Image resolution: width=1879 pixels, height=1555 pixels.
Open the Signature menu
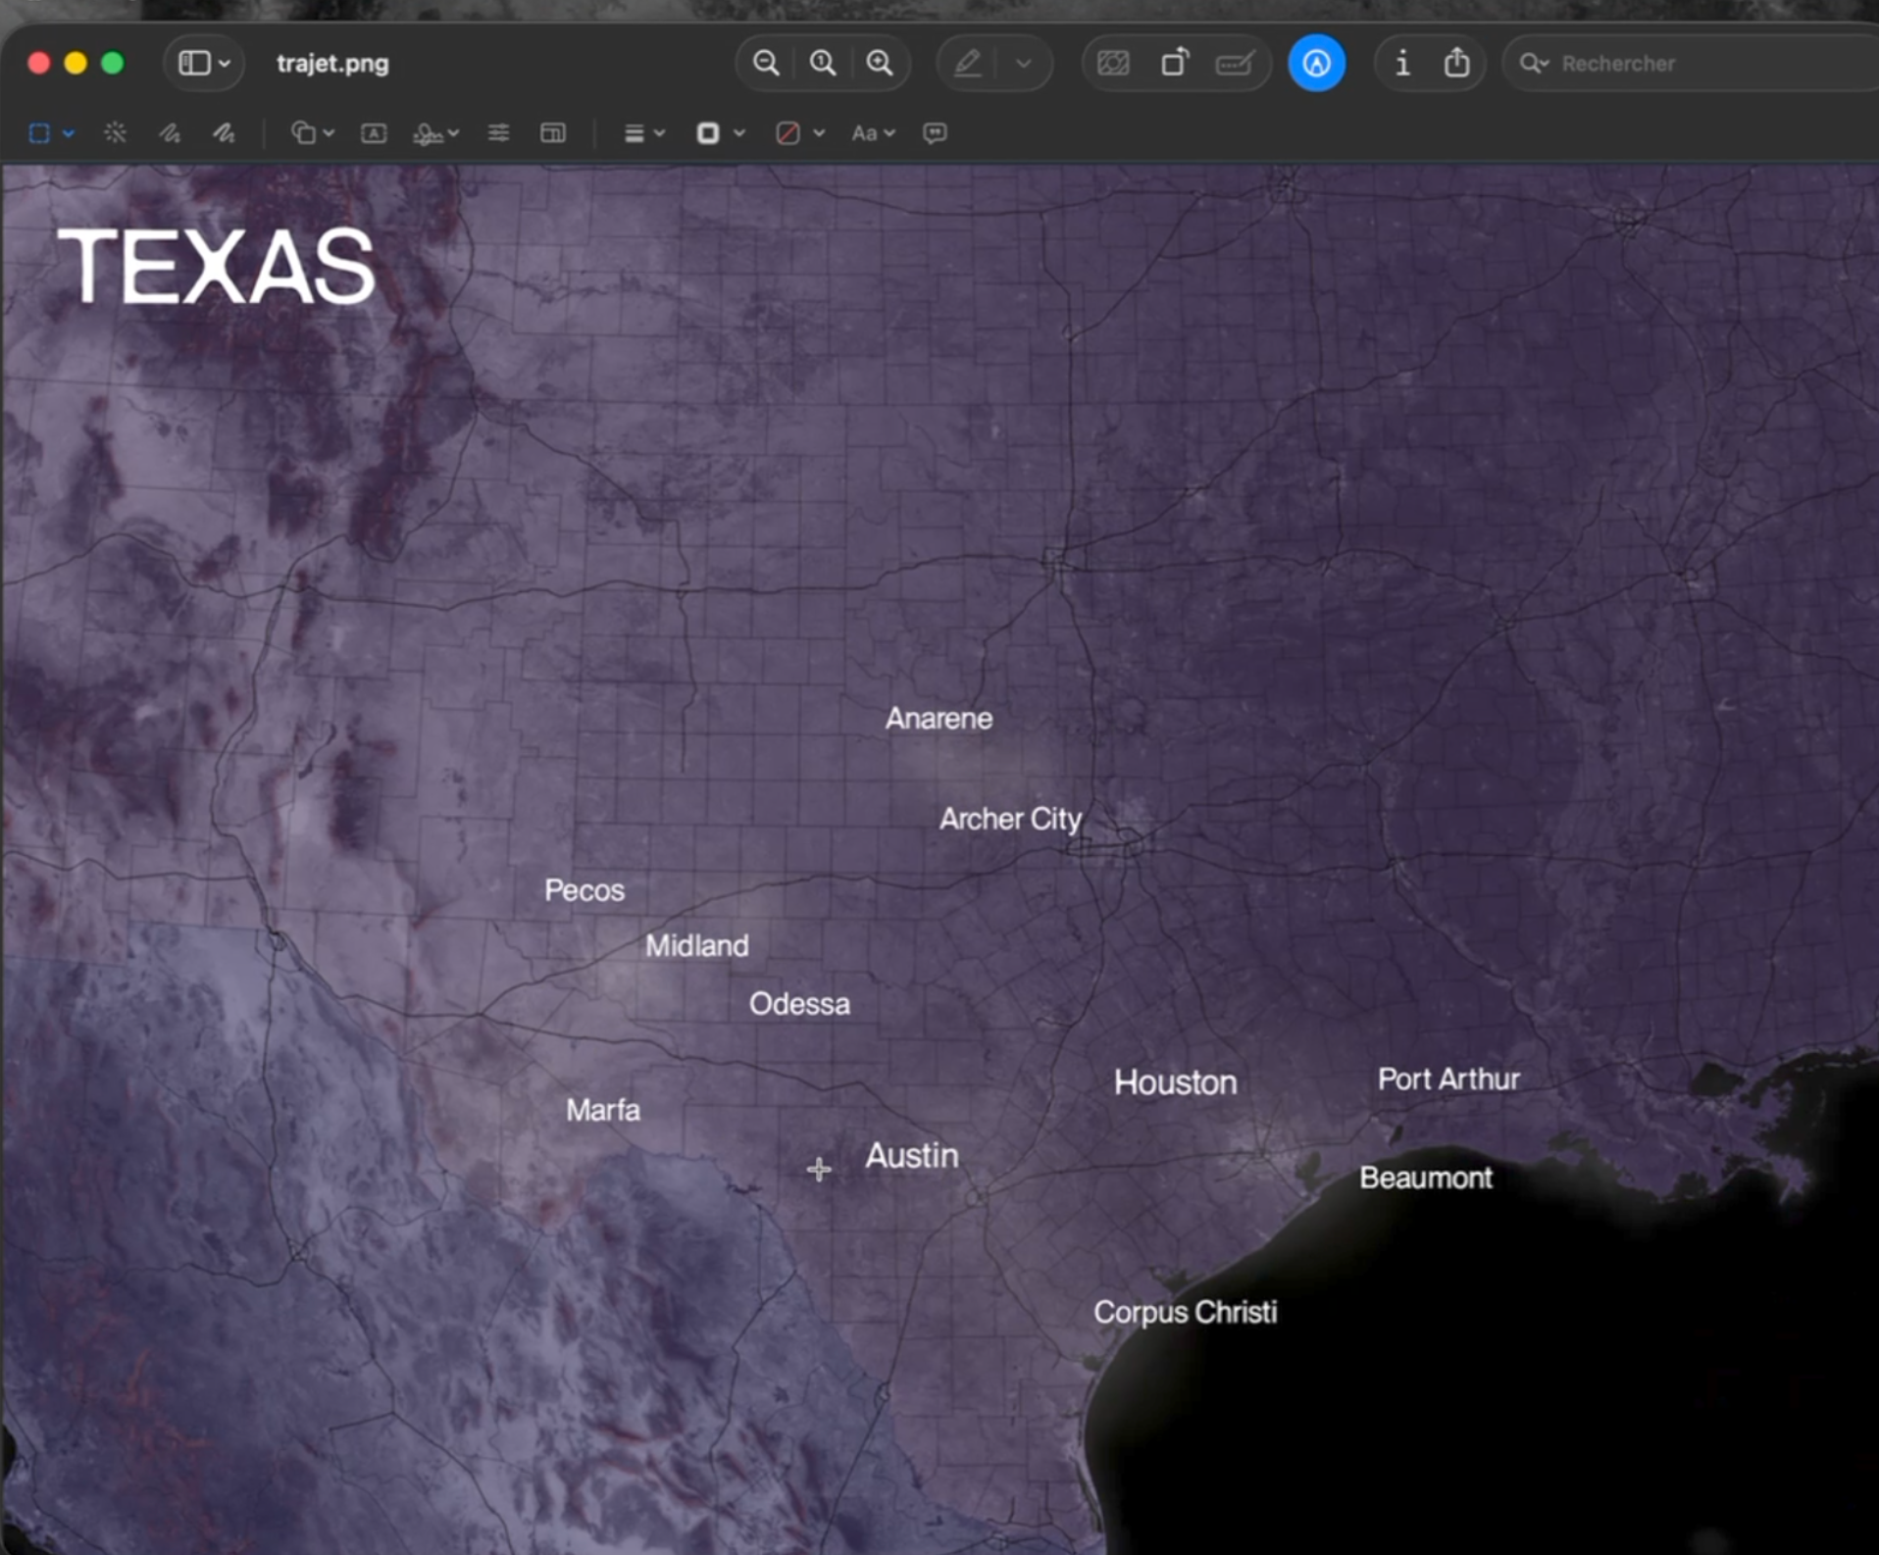435,133
